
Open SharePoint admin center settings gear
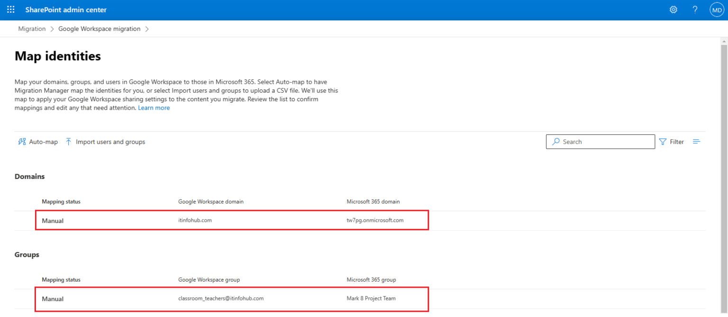pyautogui.click(x=673, y=9)
